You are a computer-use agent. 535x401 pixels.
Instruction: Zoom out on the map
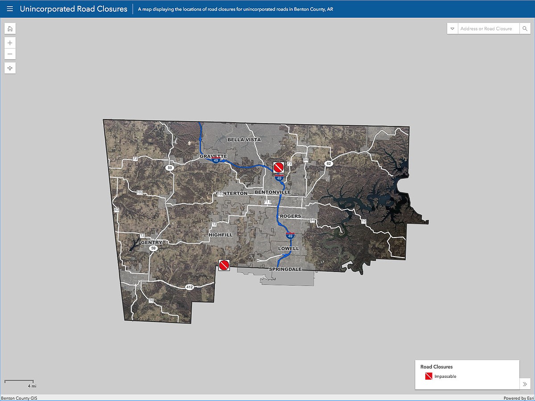pyautogui.click(x=10, y=54)
